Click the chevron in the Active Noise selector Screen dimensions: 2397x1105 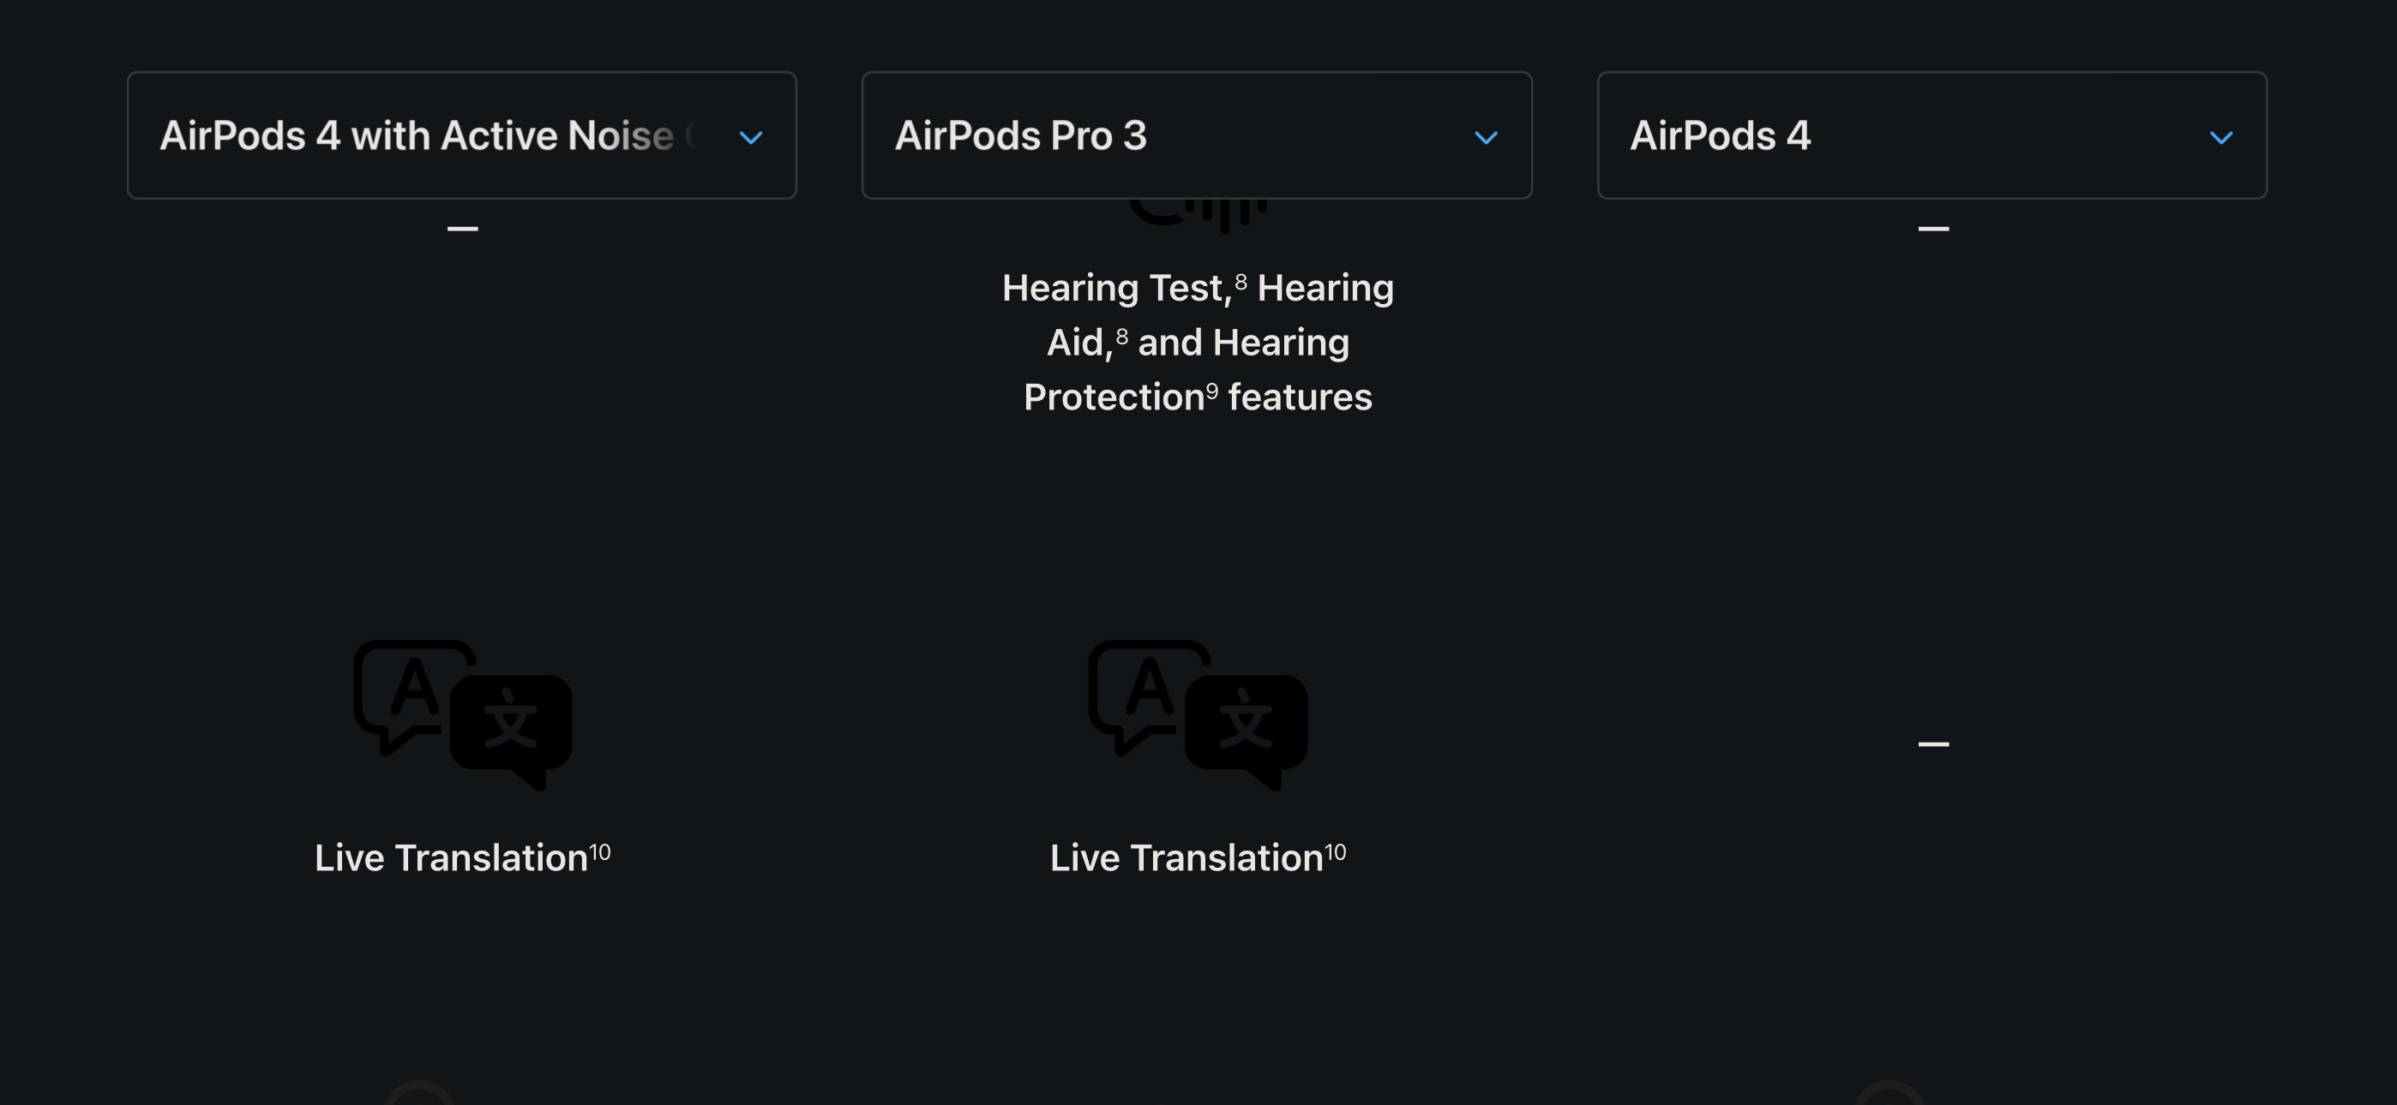[x=751, y=138]
